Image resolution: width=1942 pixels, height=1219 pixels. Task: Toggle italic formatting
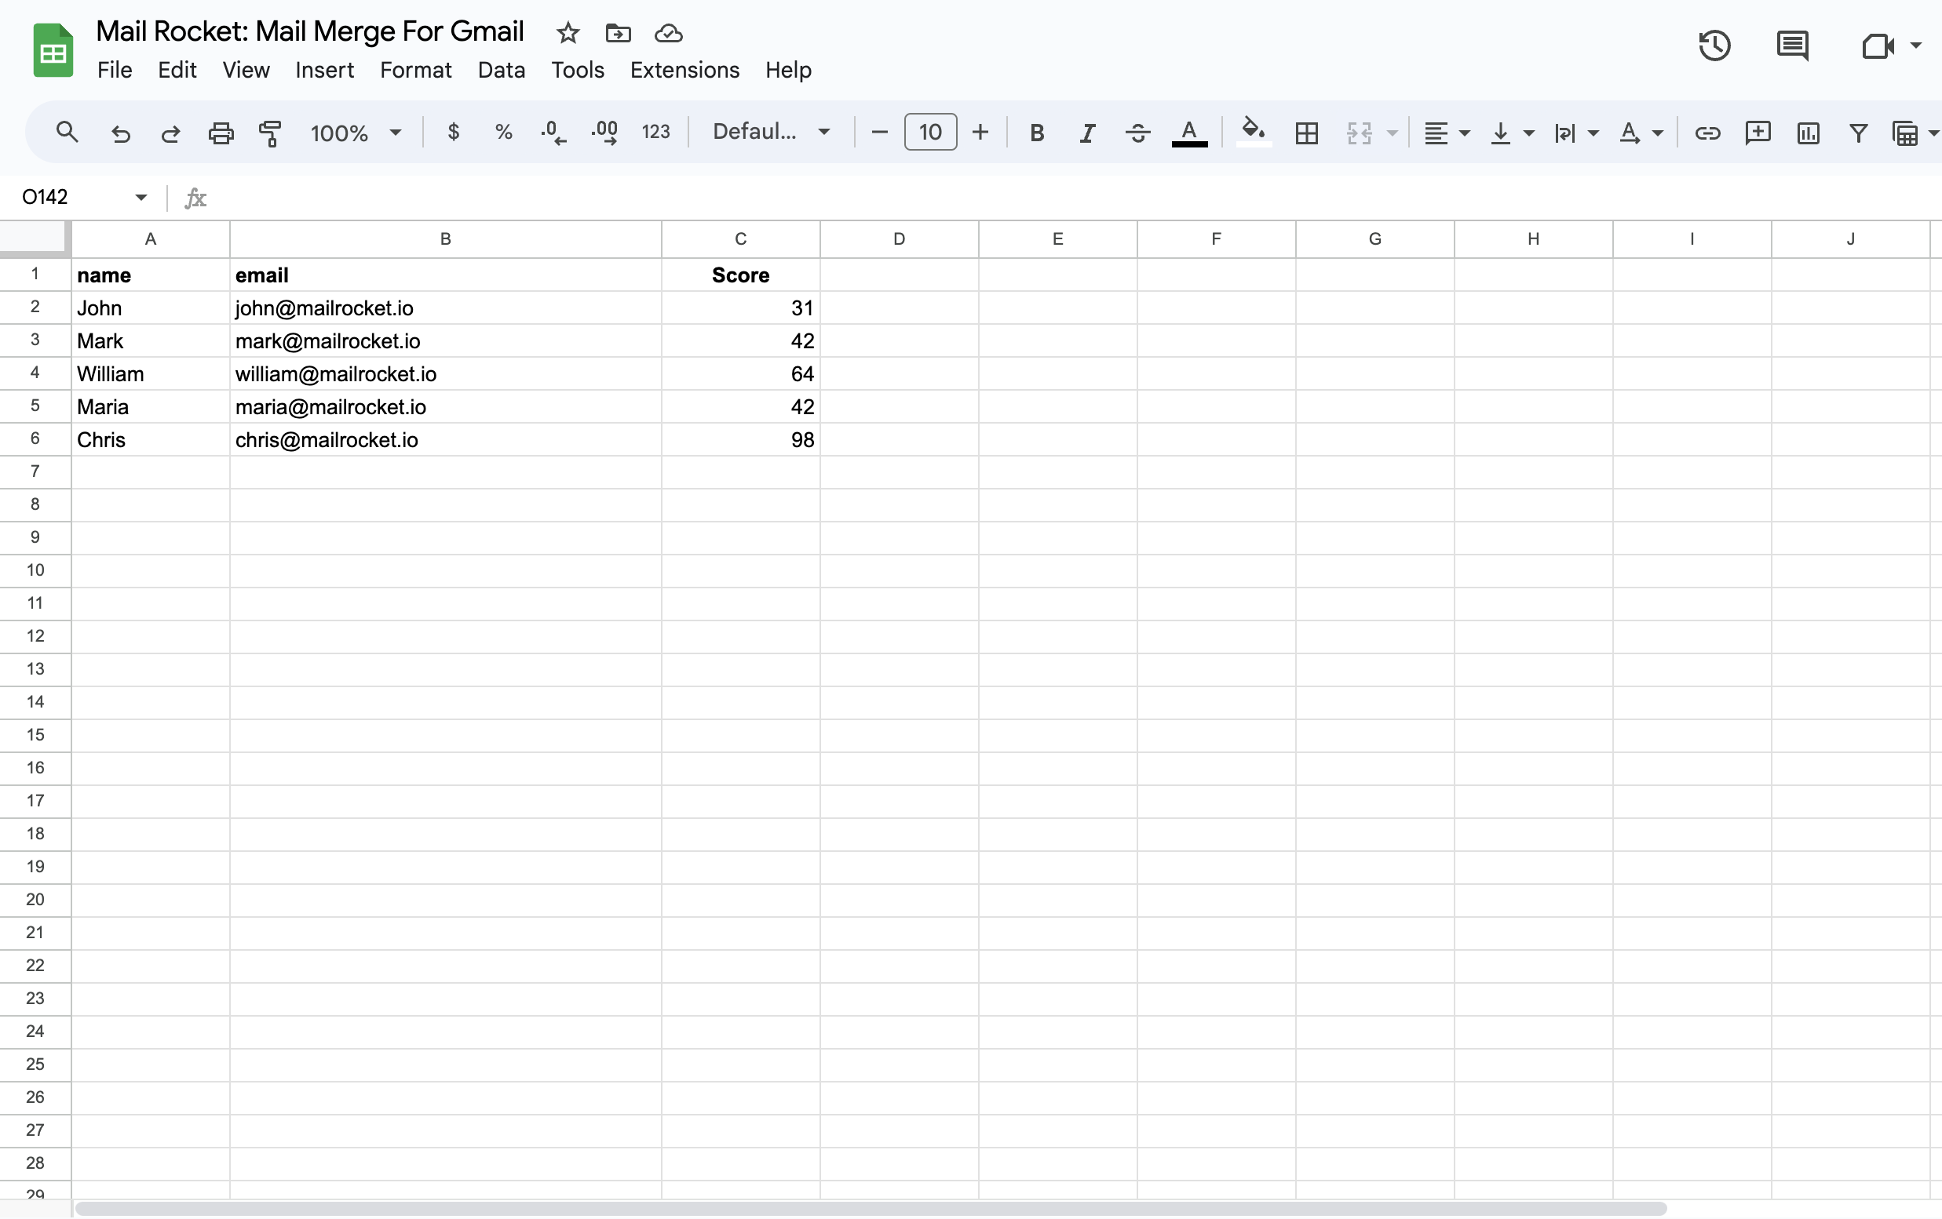click(1087, 133)
